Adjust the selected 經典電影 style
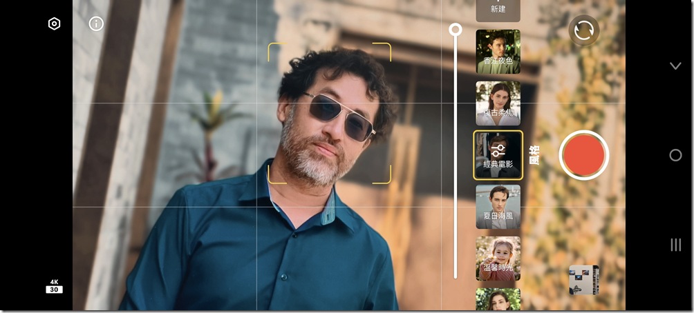The height and width of the screenshot is (313, 694). 498,155
